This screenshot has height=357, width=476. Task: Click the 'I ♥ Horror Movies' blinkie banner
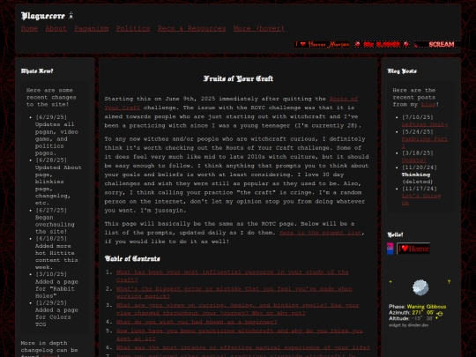(322, 44)
